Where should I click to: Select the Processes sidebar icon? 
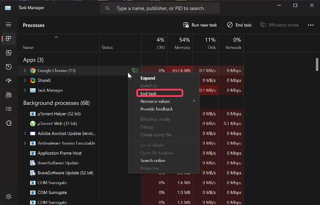click(8, 38)
